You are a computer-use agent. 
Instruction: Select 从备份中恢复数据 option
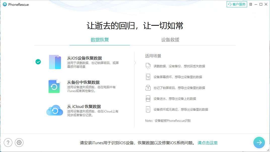pyautogui.click(x=83, y=82)
